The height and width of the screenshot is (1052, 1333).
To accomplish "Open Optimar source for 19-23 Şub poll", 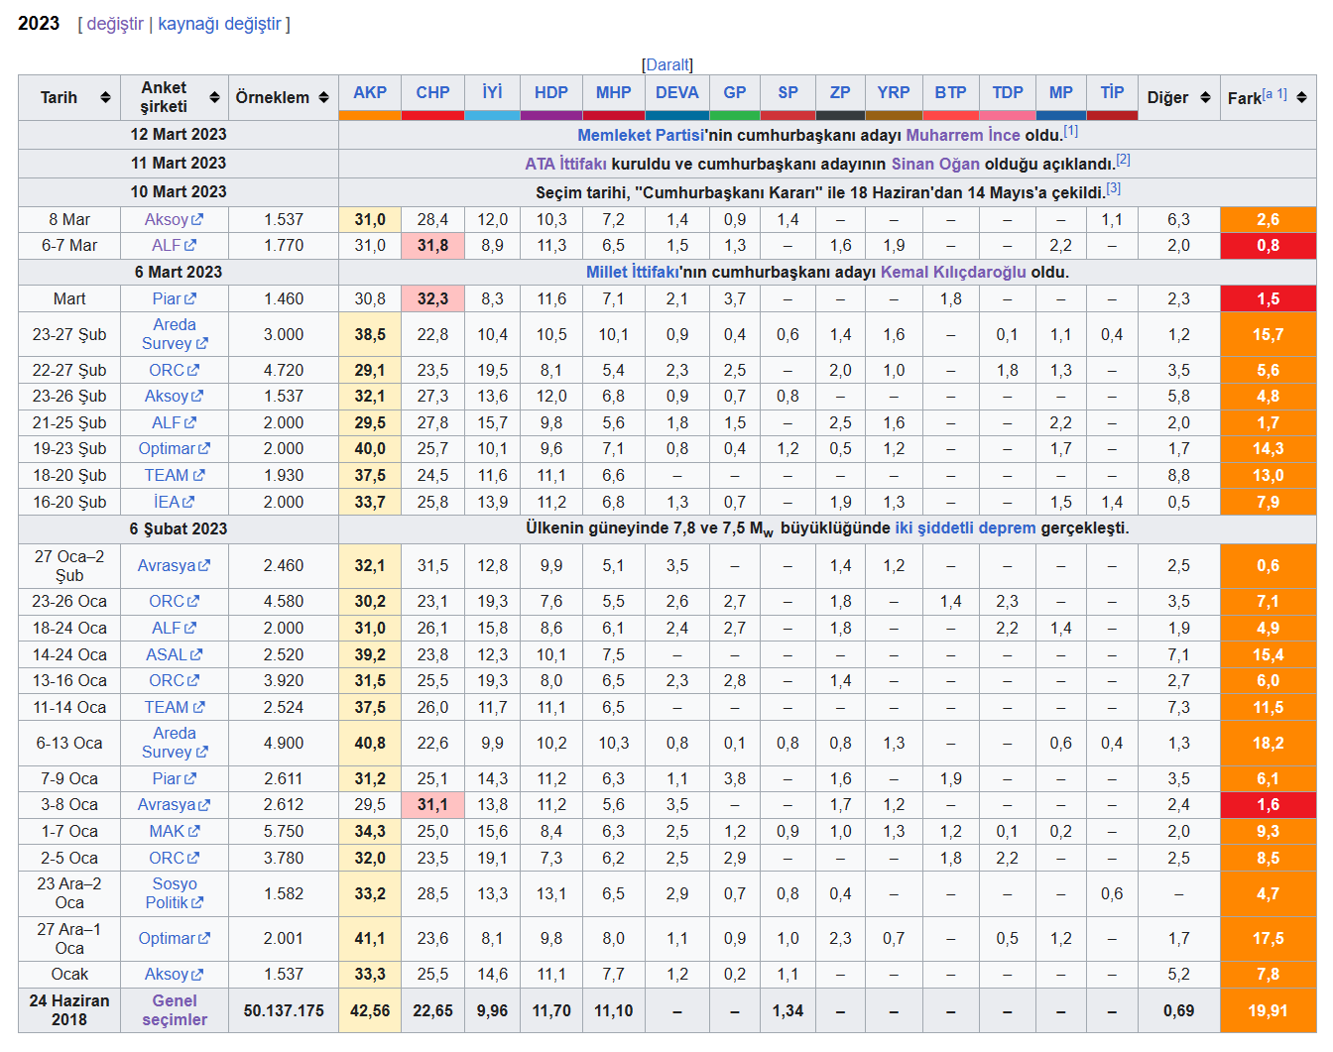I will [174, 448].
